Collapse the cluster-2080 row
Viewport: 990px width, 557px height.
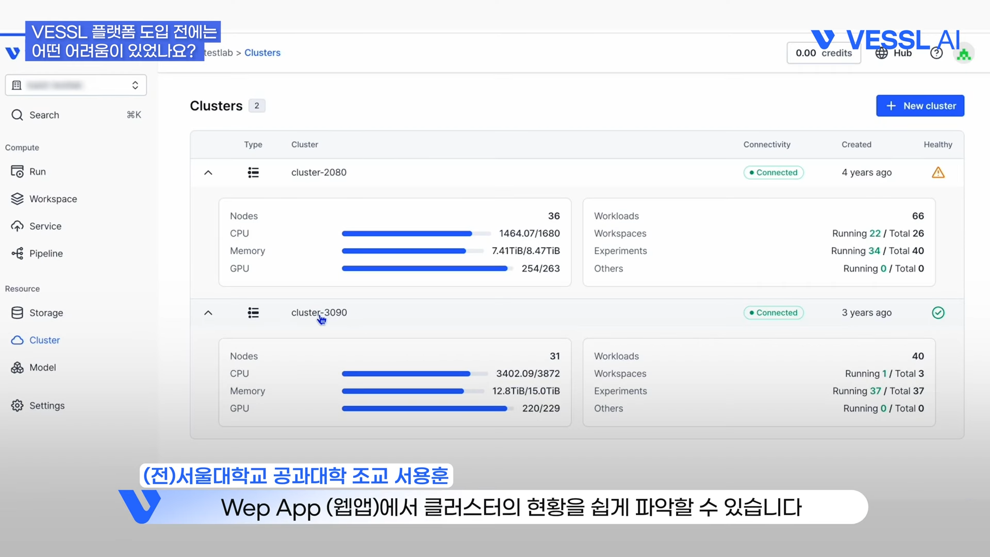click(x=208, y=172)
